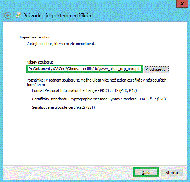The image size is (190, 182).
Task: Go back using the arrow icon
Action: coord(8,16)
